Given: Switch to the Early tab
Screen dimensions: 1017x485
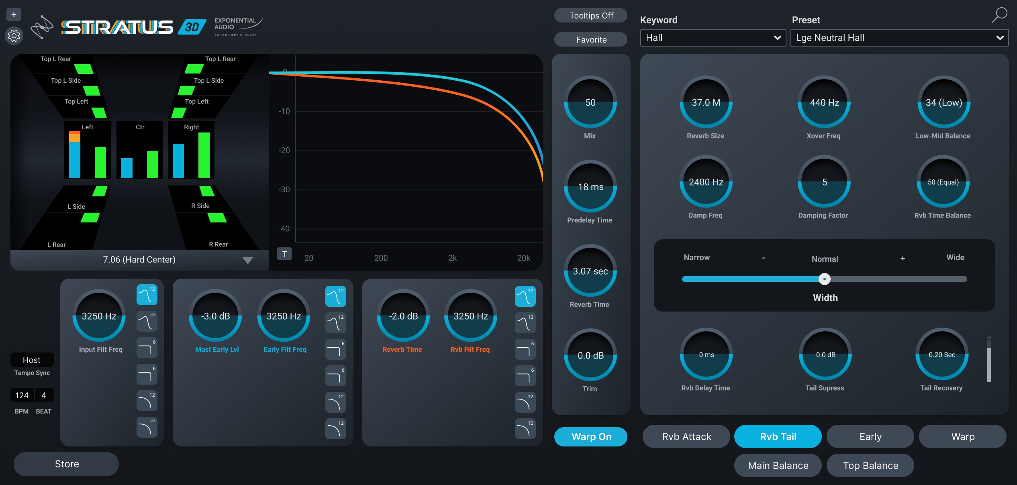Looking at the screenshot, I should (870, 436).
